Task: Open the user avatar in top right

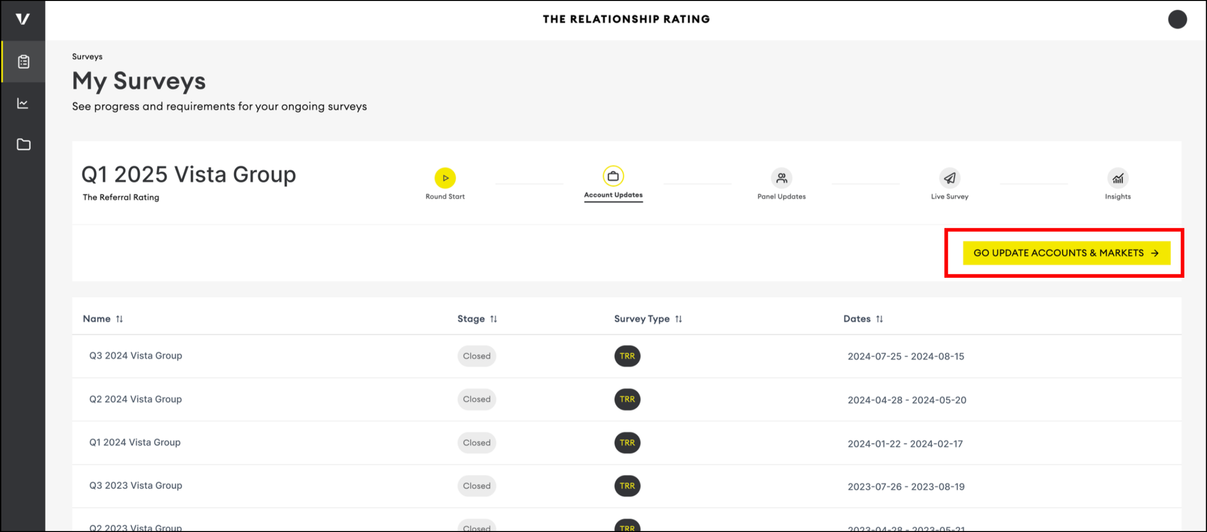Action: (1177, 19)
